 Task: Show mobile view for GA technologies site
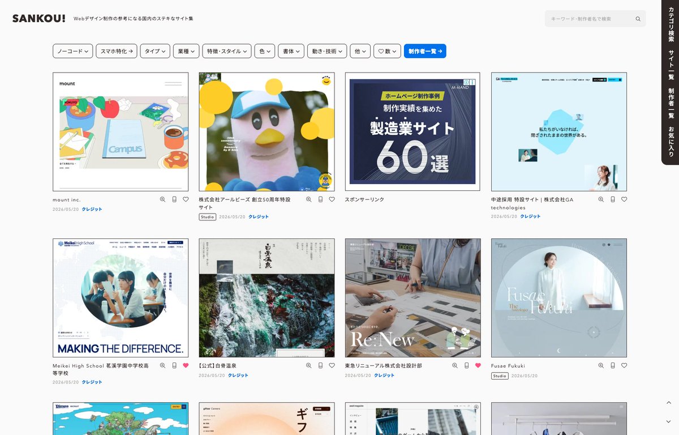pyautogui.click(x=613, y=199)
